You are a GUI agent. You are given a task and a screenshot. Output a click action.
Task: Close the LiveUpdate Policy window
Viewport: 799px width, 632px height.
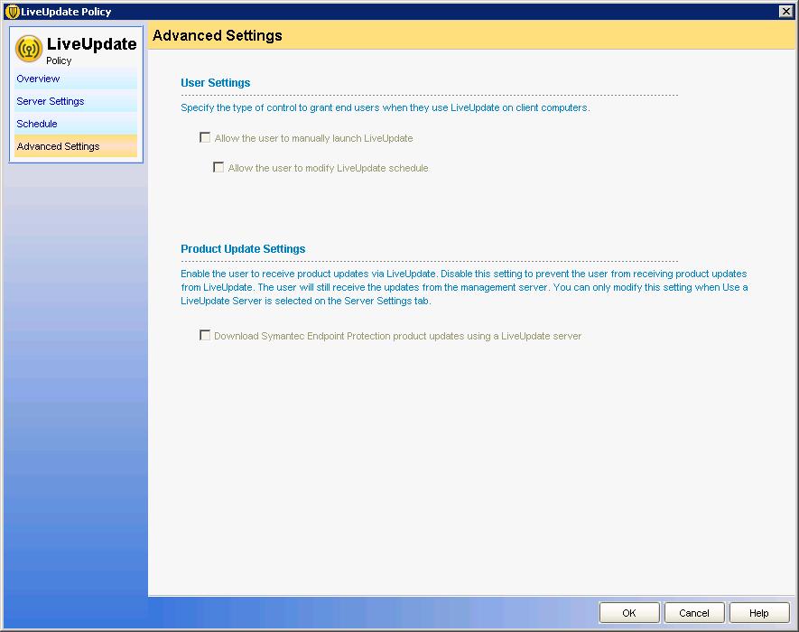pos(786,11)
